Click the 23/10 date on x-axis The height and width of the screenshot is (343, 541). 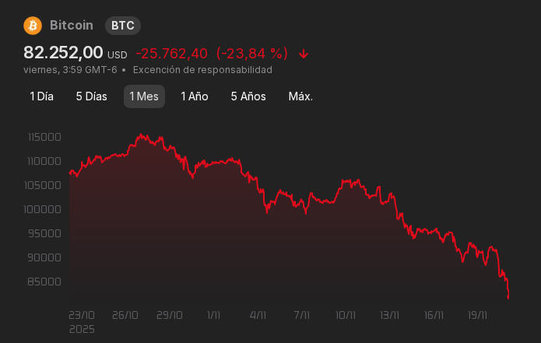[x=82, y=316]
